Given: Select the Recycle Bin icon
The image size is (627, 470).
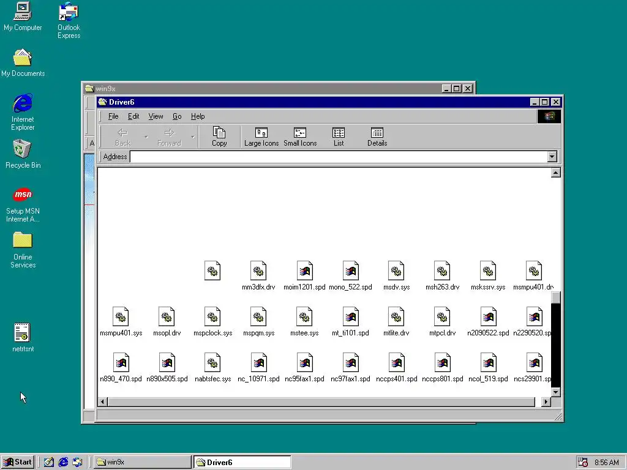Looking at the screenshot, I should [x=23, y=154].
